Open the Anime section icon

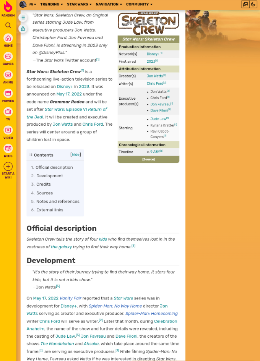pos(8,75)
